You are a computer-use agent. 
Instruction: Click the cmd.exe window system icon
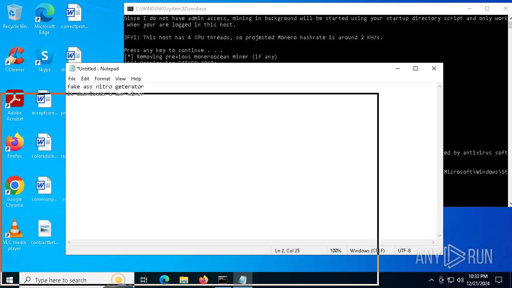(130, 8)
